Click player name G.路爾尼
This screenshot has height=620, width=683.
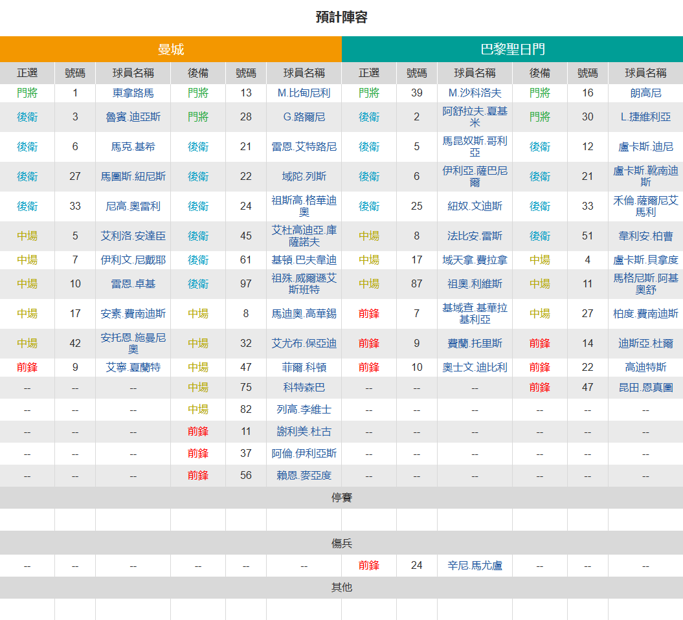click(304, 117)
